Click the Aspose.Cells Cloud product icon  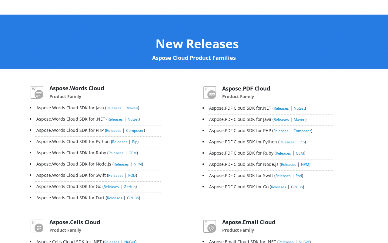click(x=37, y=226)
